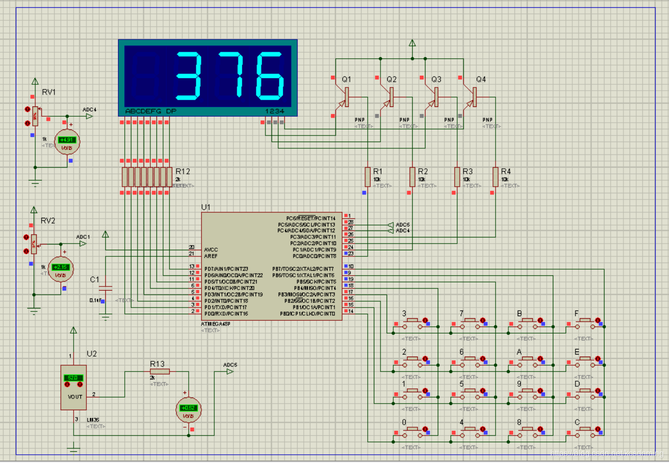The width and height of the screenshot is (669, 463).
Task: Select transistor Q1 in the schematic
Action: 343,97
